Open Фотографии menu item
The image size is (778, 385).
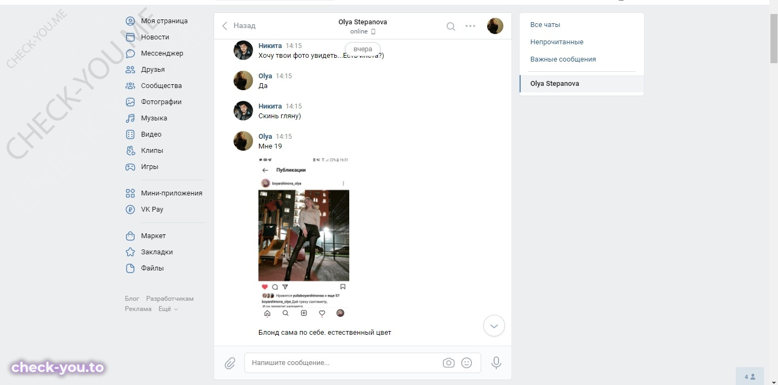tap(161, 102)
